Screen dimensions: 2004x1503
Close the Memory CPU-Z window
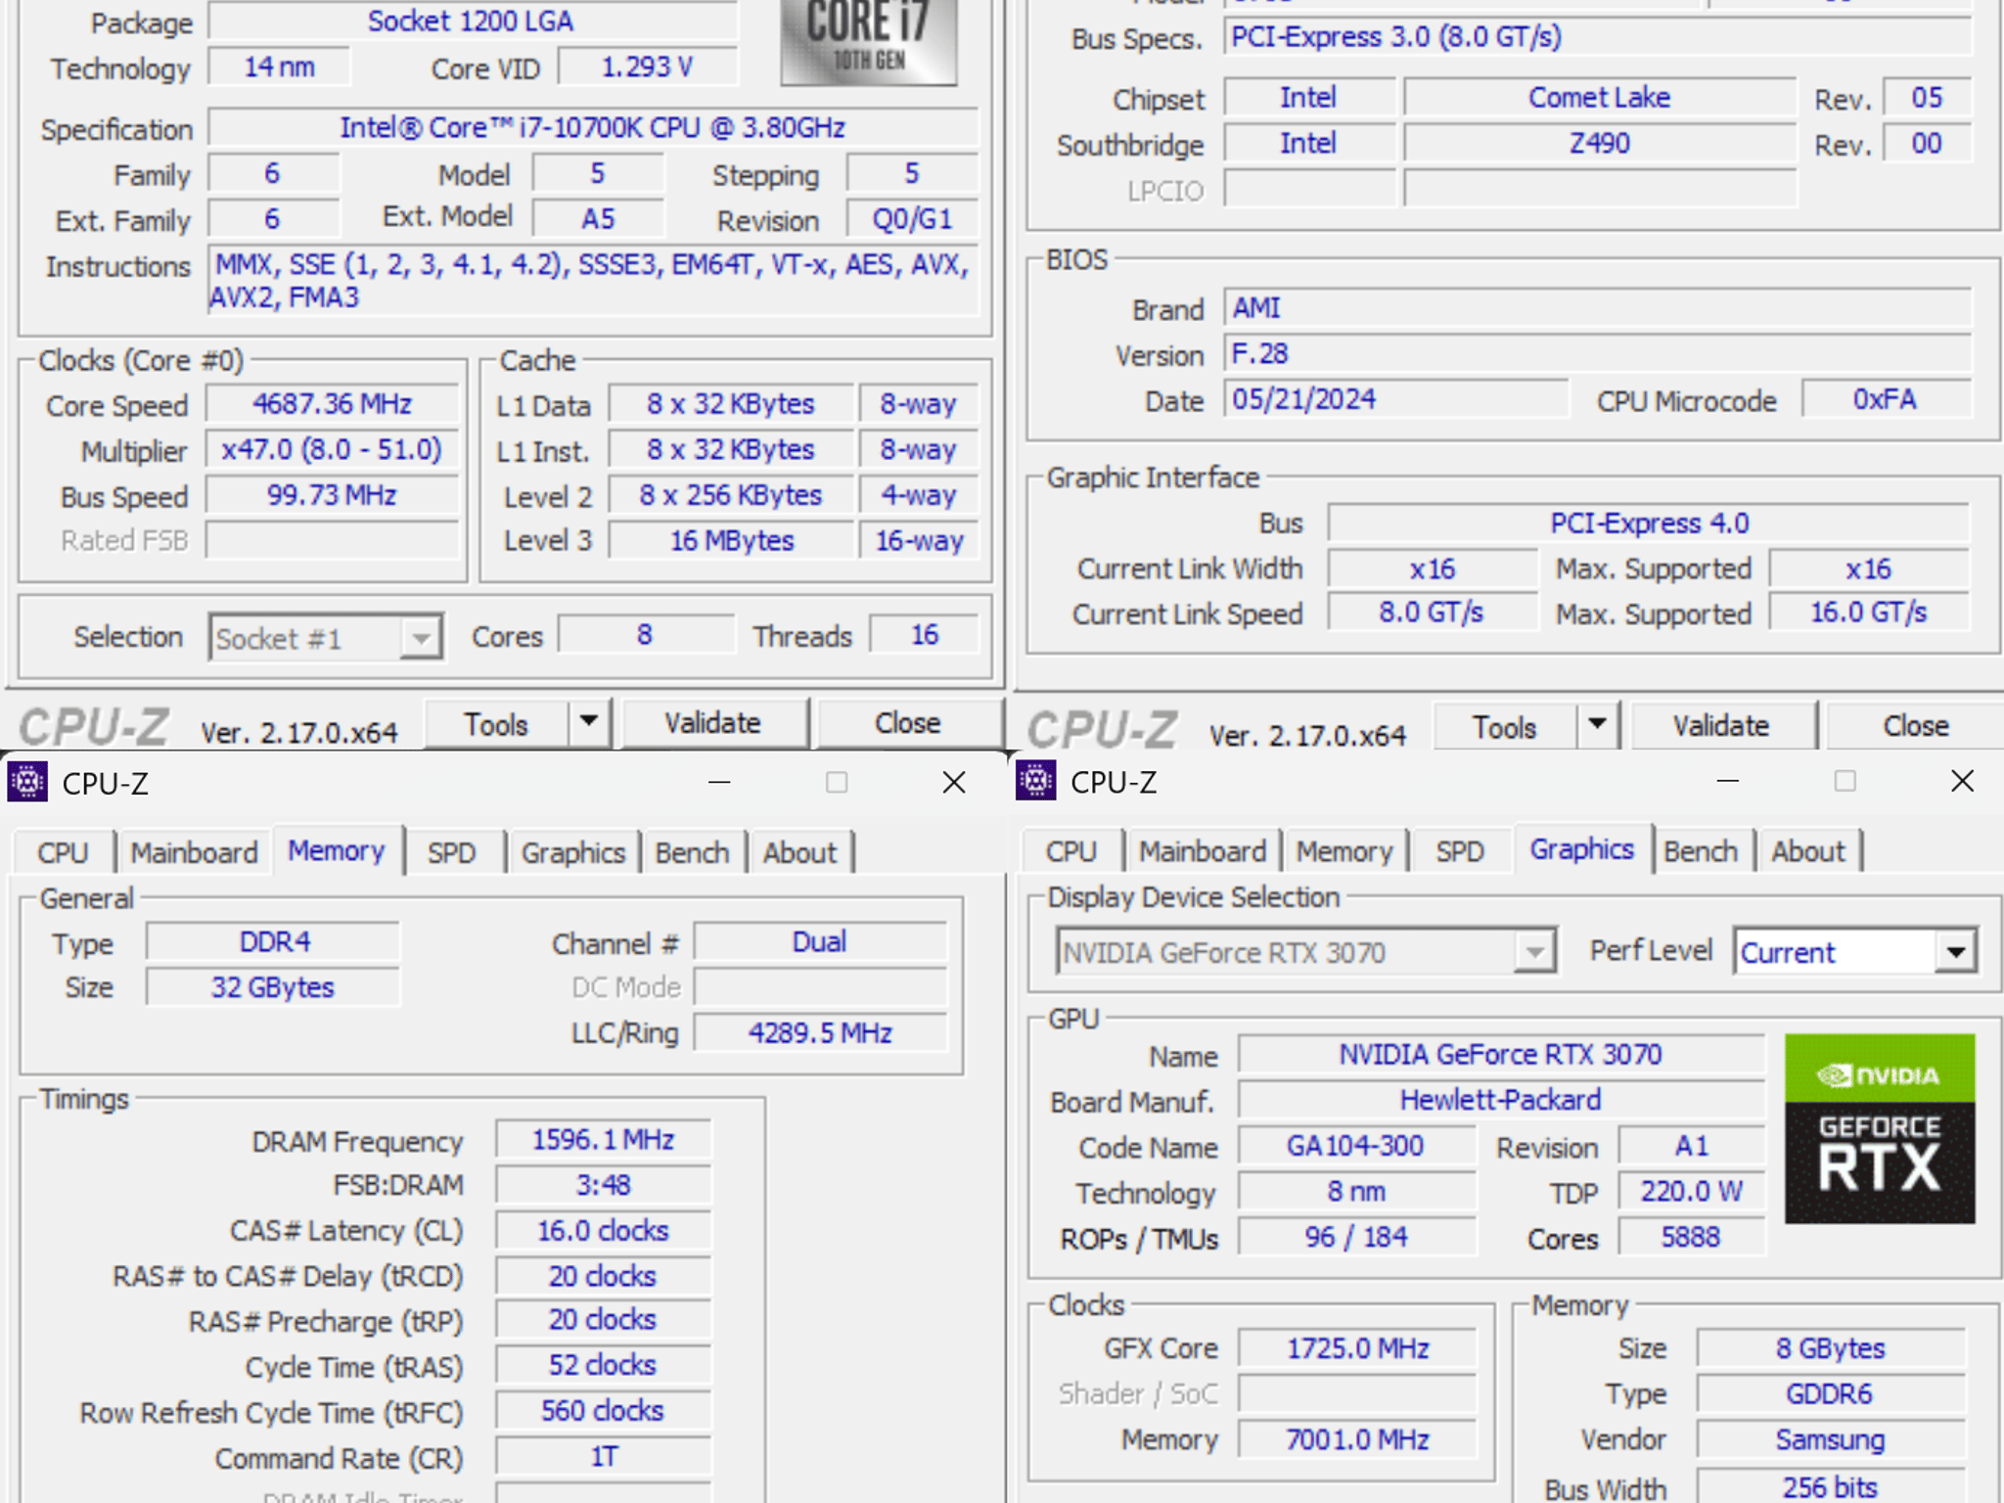953,782
